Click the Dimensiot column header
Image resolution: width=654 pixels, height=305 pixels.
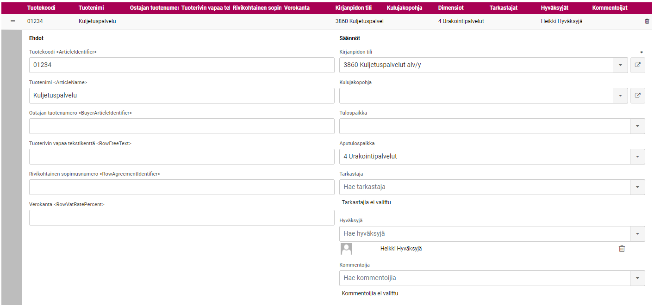coord(451,8)
